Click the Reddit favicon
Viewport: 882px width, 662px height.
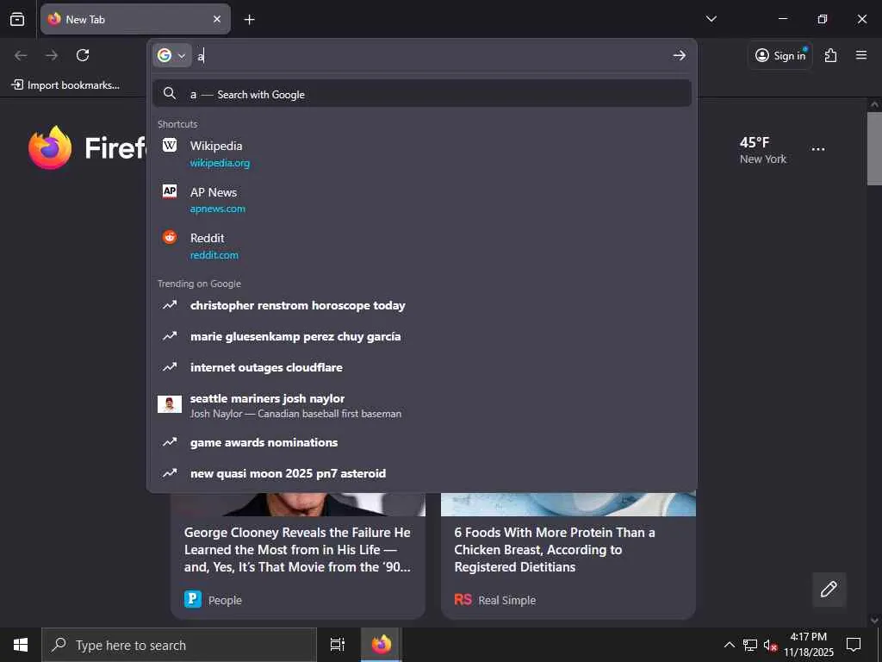[170, 237]
